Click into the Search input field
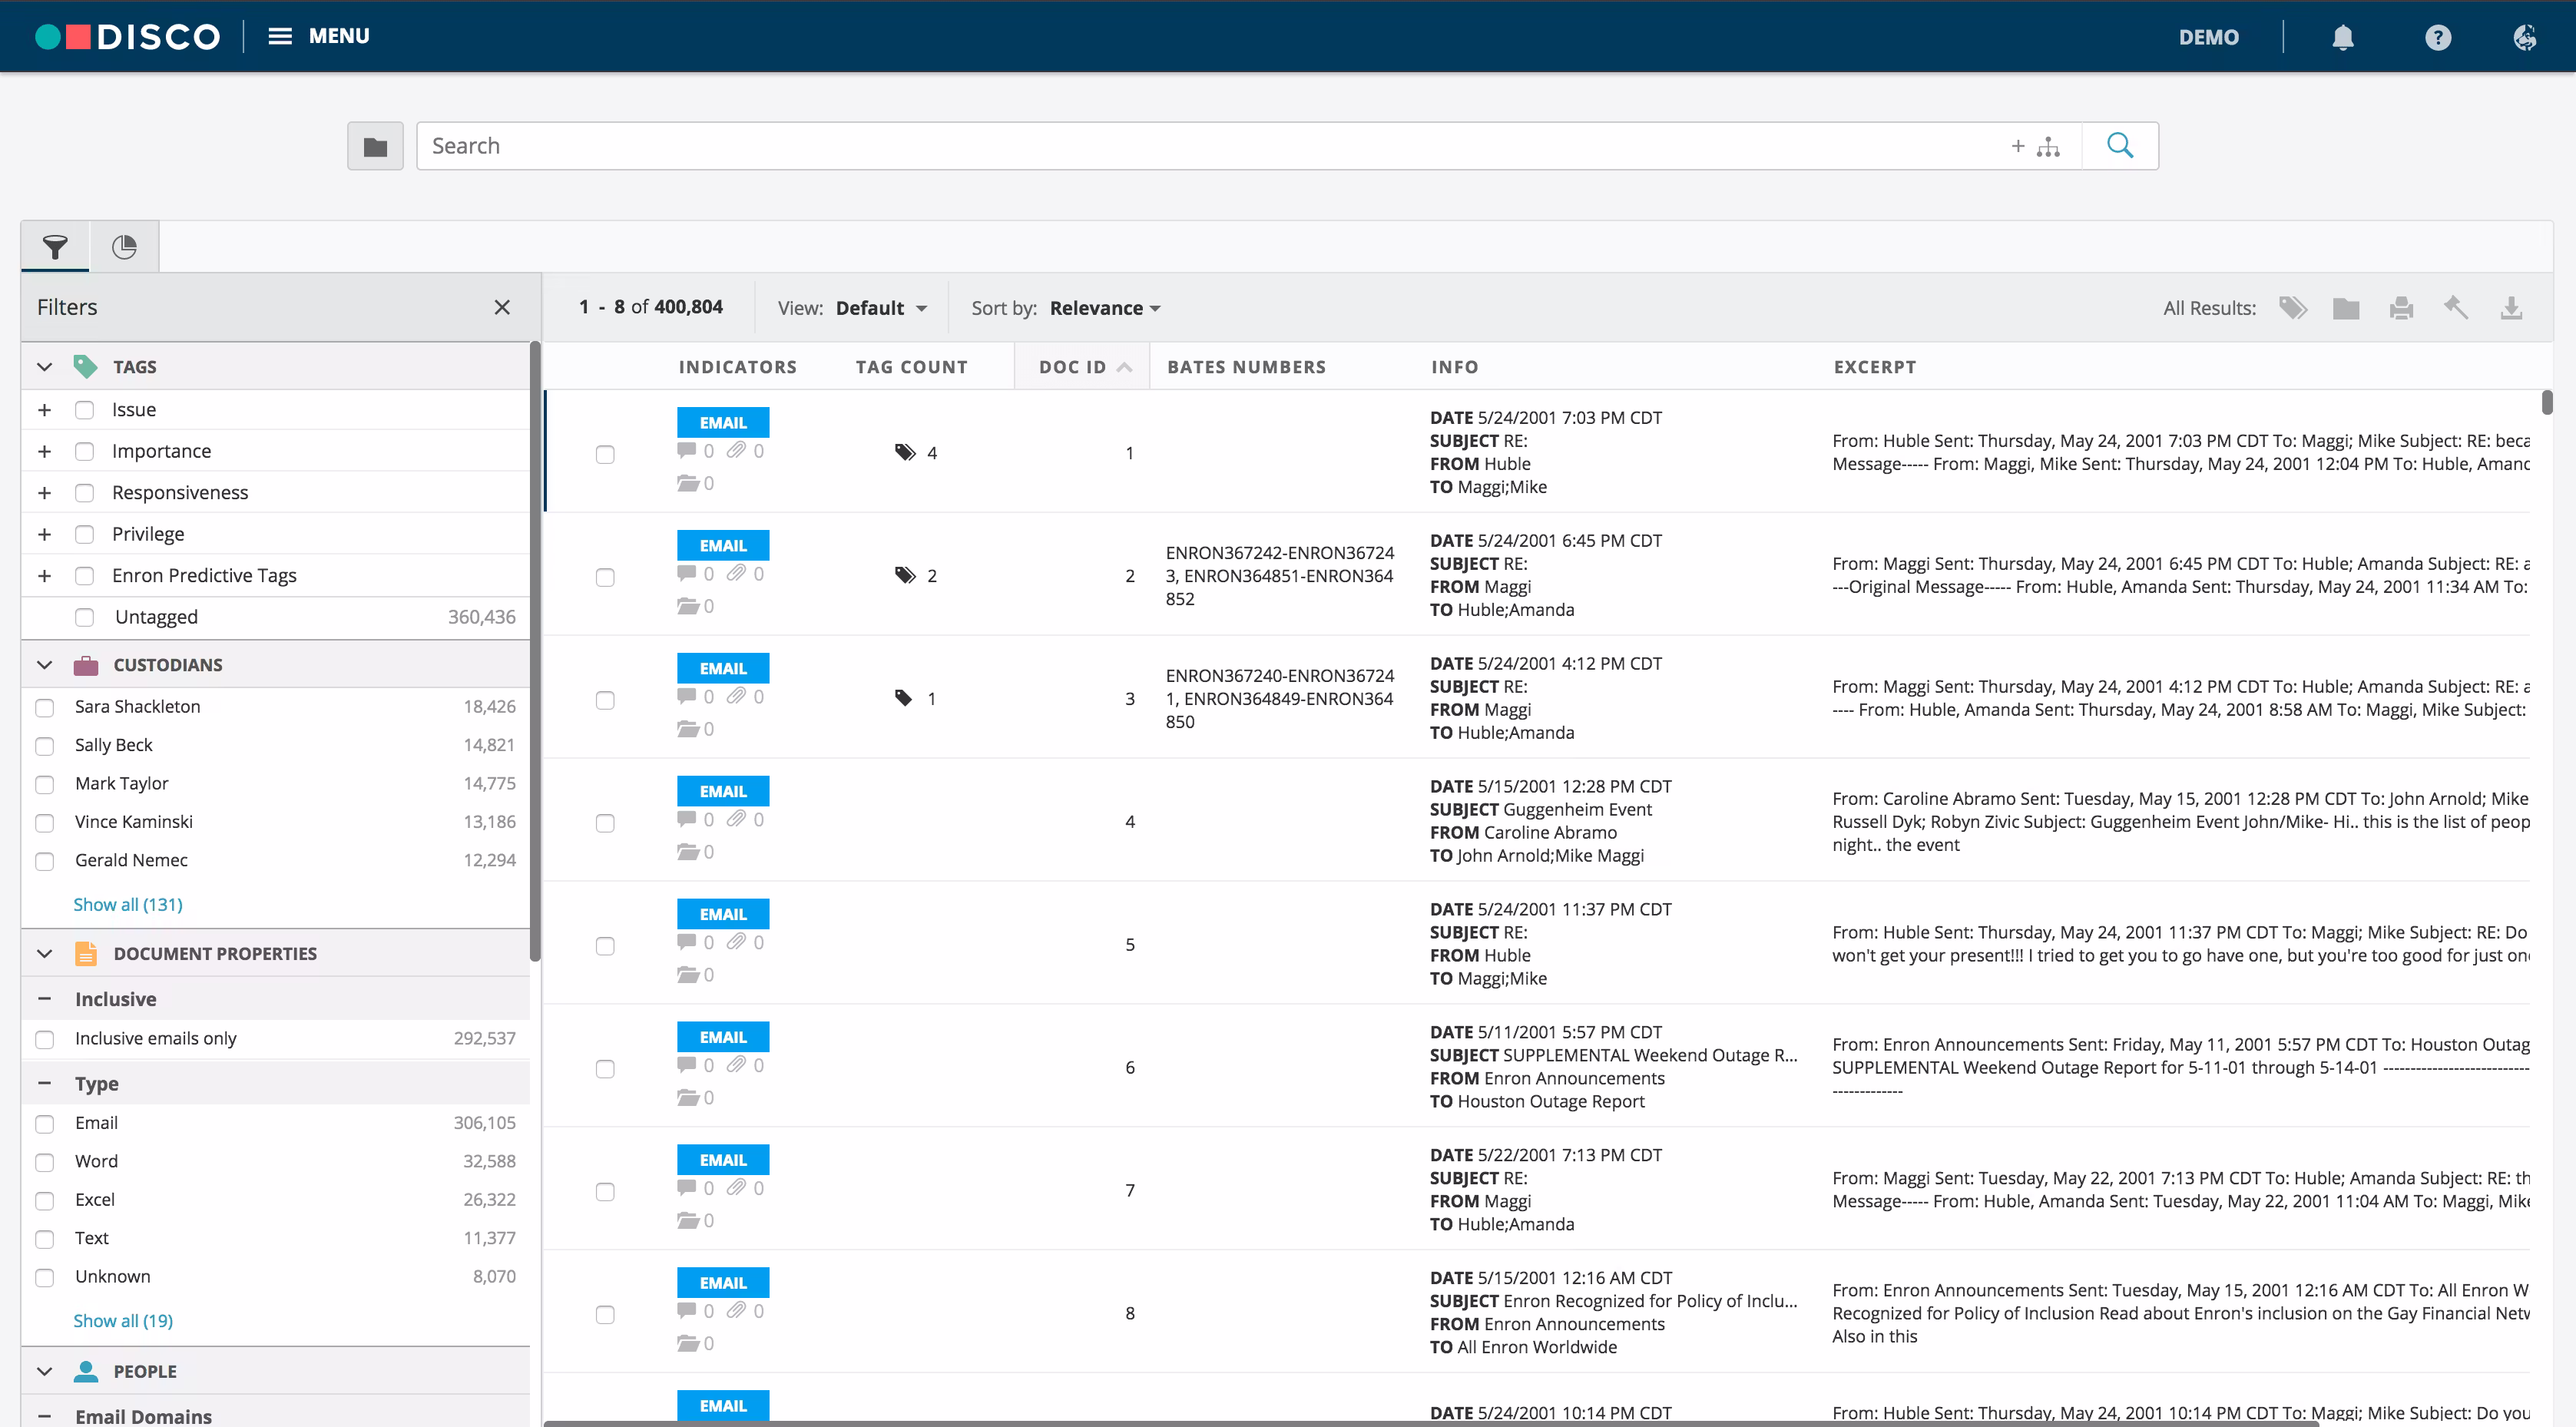This screenshot has height=1427, width=2576. (x=1200, y=146)
